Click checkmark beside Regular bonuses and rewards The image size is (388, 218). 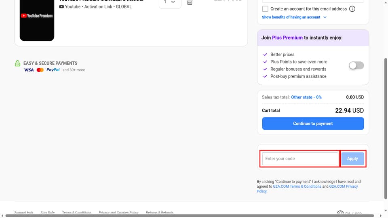[x=265, y=69]
